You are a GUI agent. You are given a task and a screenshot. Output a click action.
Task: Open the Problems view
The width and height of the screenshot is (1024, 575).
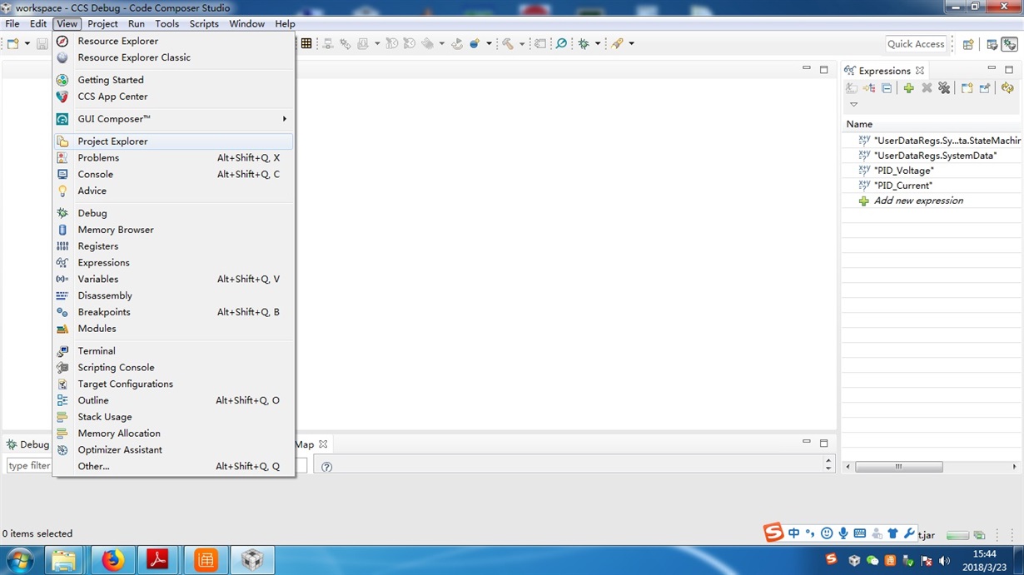tap(173, 158)
